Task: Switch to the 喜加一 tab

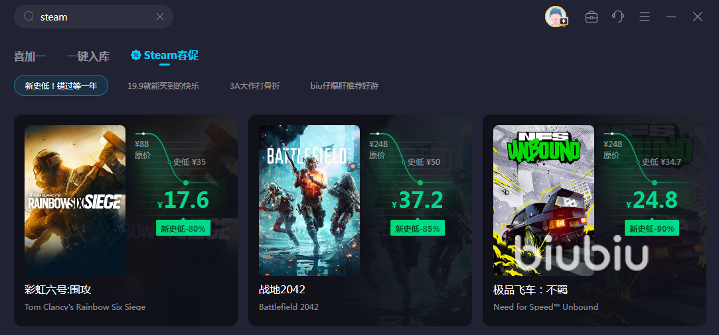Action: click(x=30, y=56)
